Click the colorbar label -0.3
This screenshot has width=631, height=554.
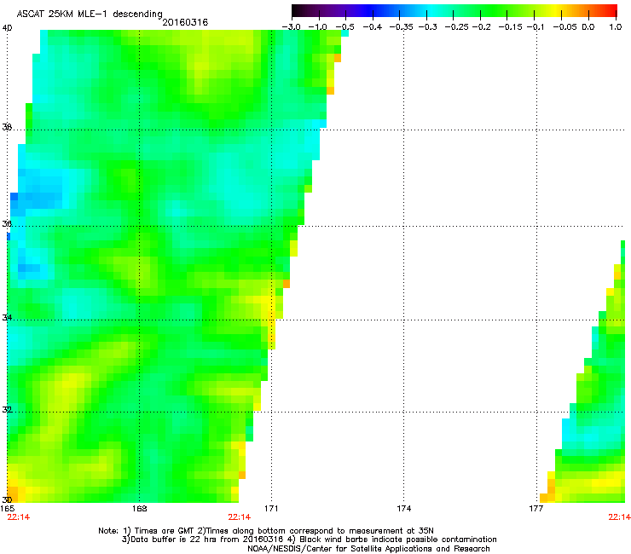coord(428,27)
